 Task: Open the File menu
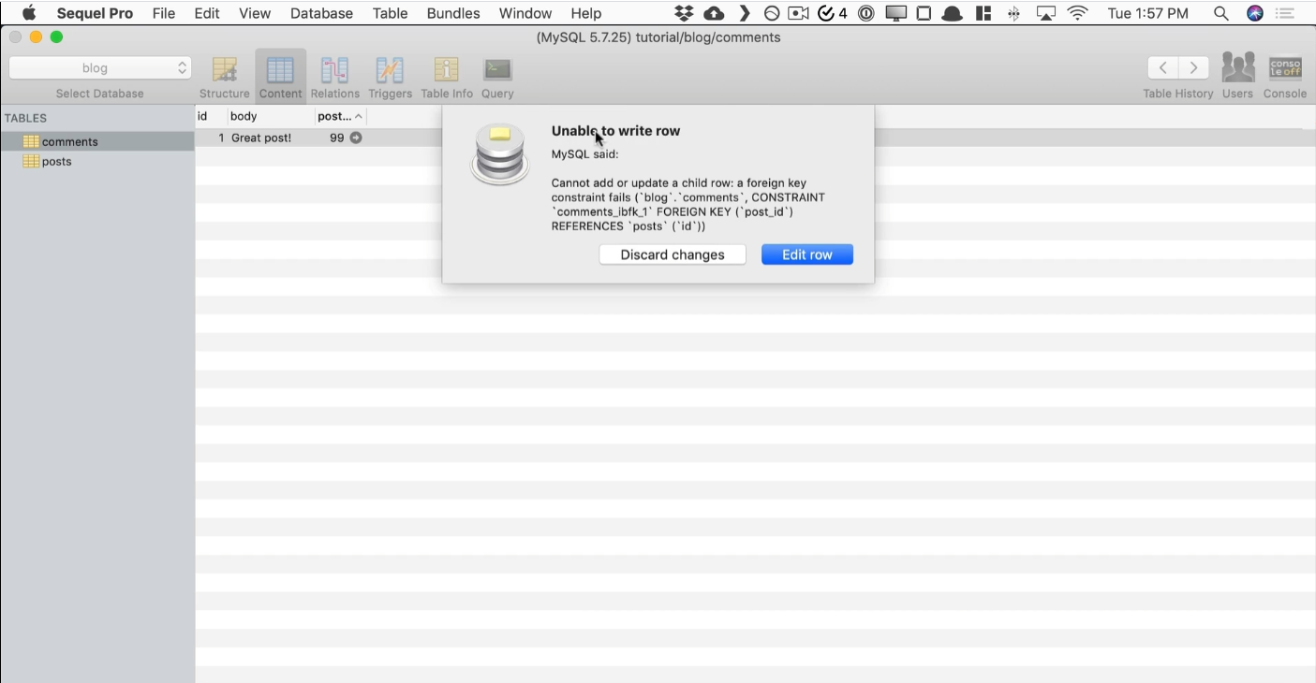point(164,13)
